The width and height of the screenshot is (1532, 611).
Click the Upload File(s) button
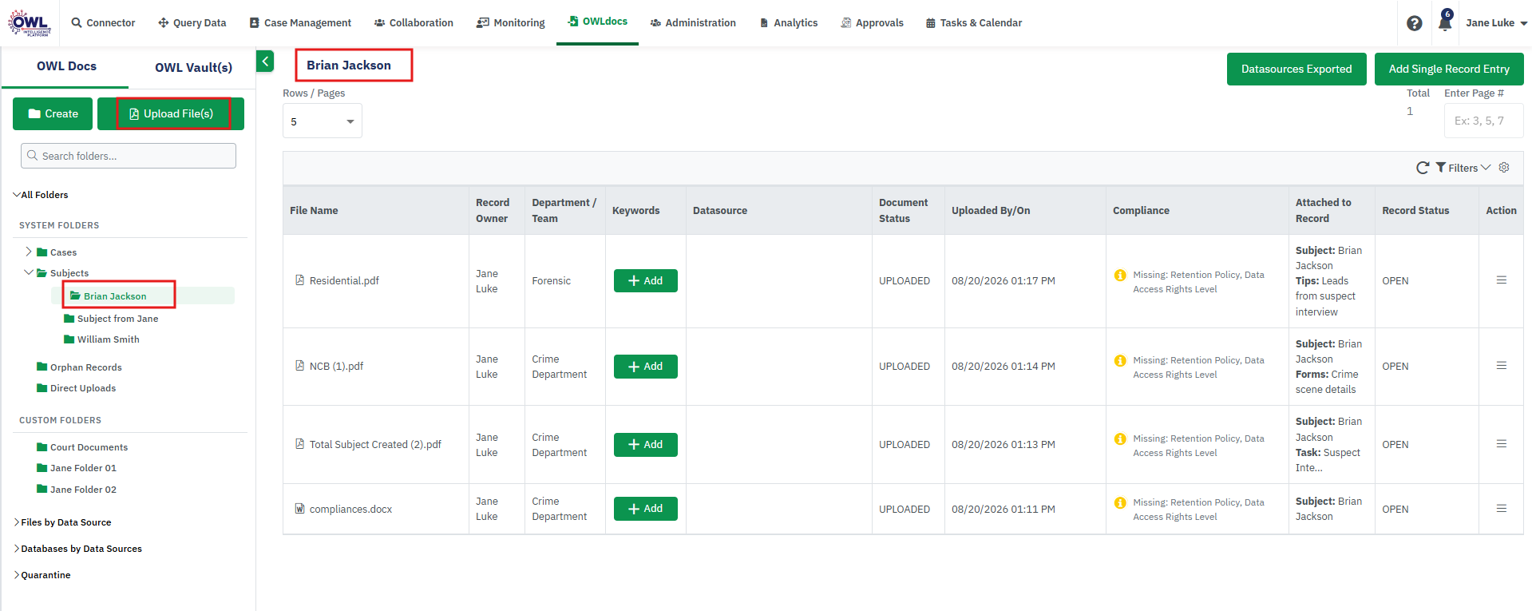tap(171, 113)
